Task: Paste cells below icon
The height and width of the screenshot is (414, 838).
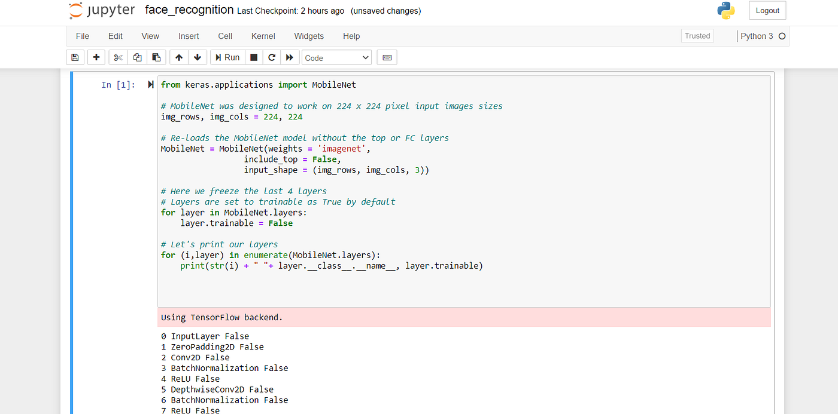Action: click(x=156, y=57)
